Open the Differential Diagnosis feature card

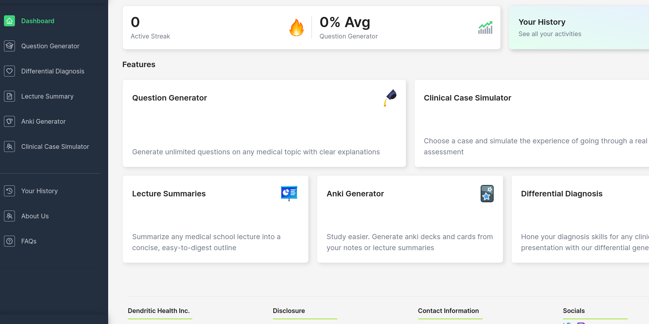[580, 219]
